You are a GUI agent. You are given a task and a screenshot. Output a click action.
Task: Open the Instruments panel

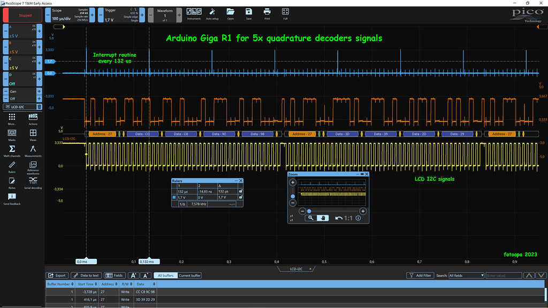[x=194, y=14]
